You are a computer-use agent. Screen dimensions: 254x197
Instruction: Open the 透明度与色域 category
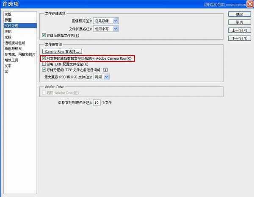point(14,43)
